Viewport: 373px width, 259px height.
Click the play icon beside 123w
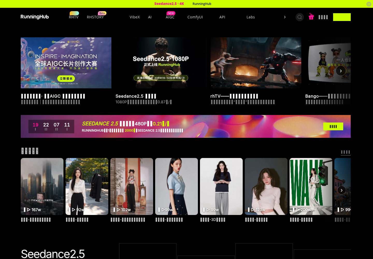[253, 210]
